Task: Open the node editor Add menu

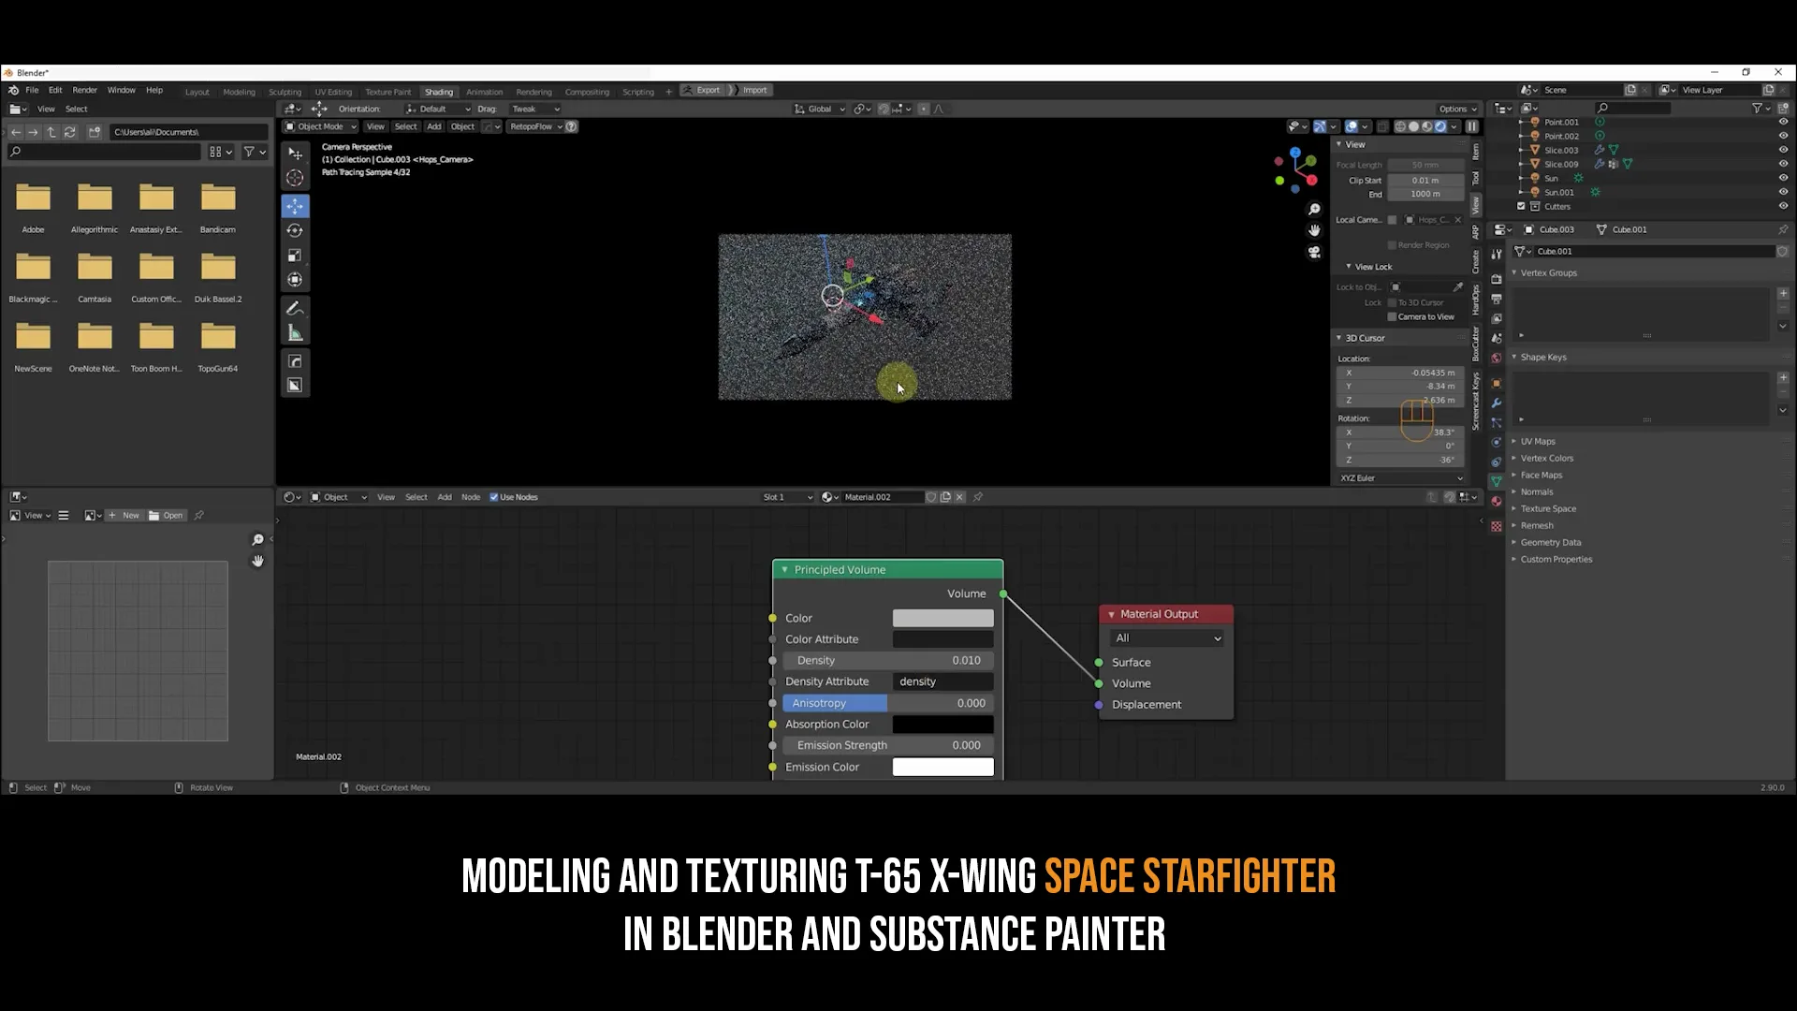Action: coord(445,497)
